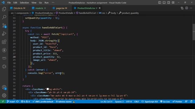Open the play-hexagon extension icon in activity bar
Image resolution: width=195 pixels, height=109 pixels.
tap(4, 67)
